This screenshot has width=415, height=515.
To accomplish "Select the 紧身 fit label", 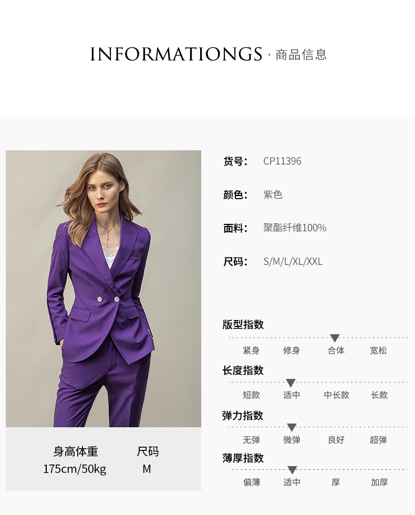I will point(251,351).
